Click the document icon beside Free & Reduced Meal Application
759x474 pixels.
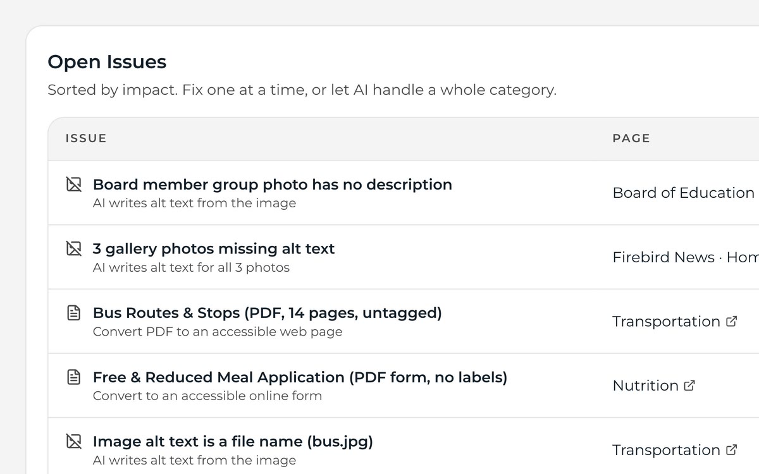coord(74,377)
